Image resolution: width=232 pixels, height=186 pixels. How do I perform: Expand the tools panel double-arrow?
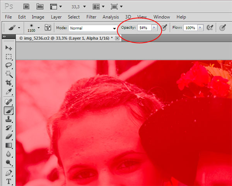4,36
